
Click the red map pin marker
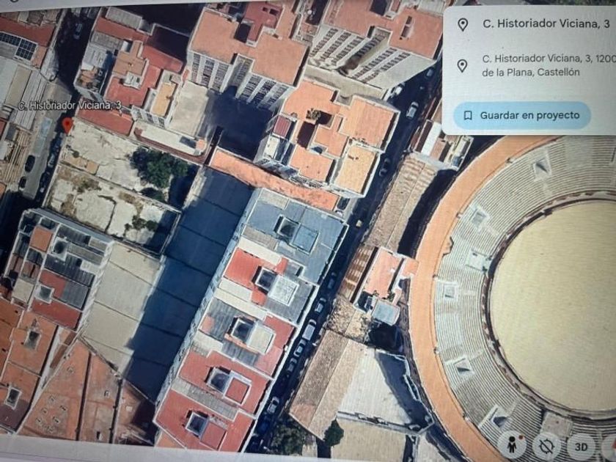pyautogui.click(x=67, y=125)
